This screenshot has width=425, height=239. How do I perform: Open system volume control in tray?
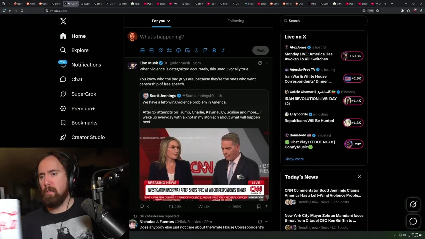coord(404,235)
